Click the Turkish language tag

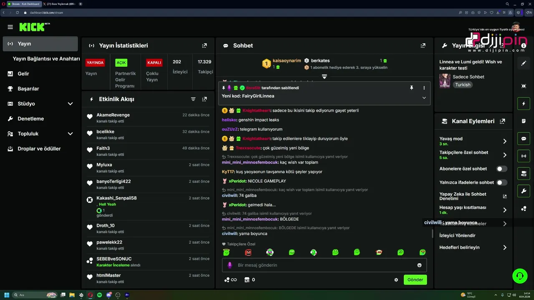tap(463, 85)
